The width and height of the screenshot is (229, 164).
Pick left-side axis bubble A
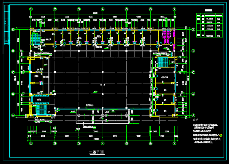click(x=13, y=116)
